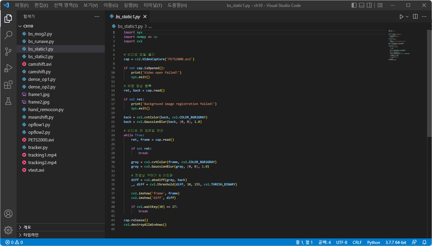The height and width of the screenshot is (246, 432).
Task: Close the bs_static1.py tab
Action: 145,17
